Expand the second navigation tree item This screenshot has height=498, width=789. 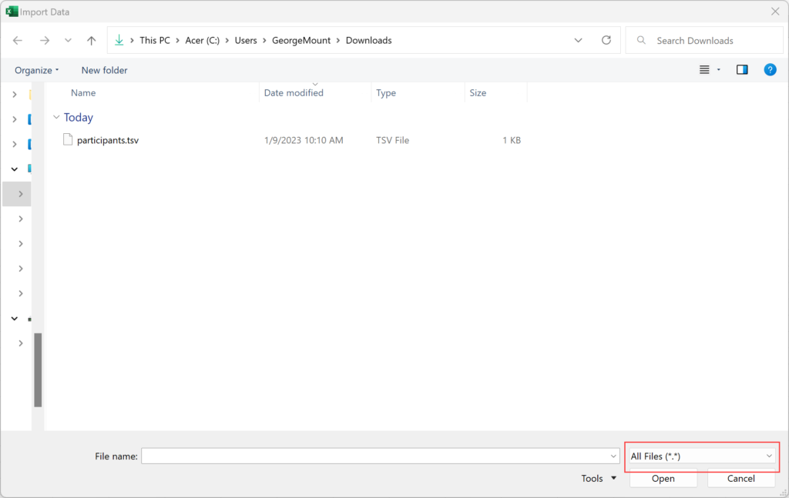(15, 119)
